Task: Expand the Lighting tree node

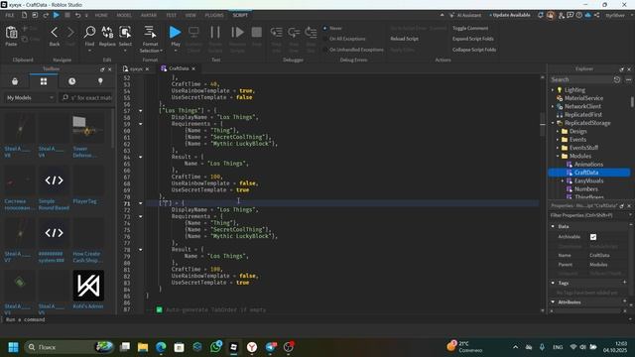Action: tap(553, 90)
